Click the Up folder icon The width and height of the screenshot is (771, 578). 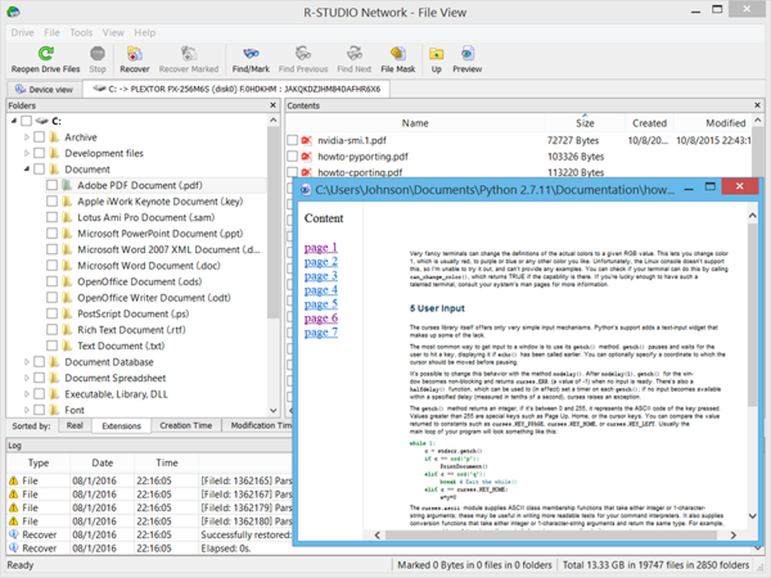tap(436, 54)
